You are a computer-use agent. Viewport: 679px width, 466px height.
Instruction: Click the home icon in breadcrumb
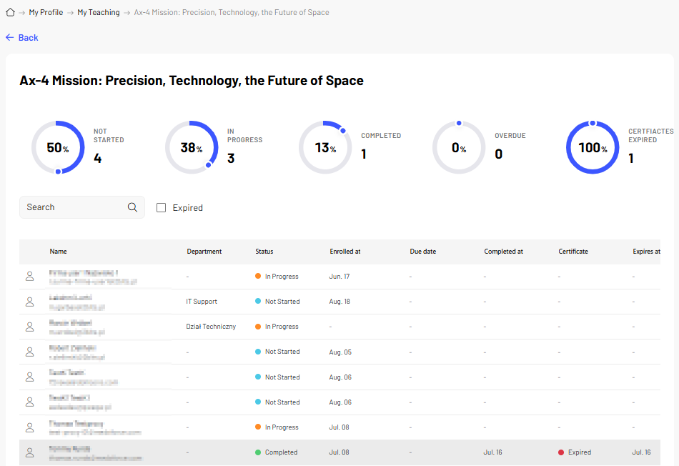pos(11,13)
